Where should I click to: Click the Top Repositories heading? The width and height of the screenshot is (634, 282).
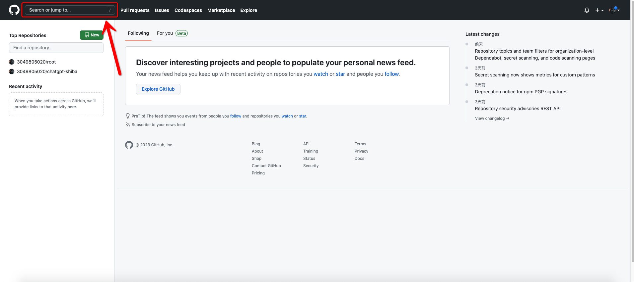coord(28,35)
